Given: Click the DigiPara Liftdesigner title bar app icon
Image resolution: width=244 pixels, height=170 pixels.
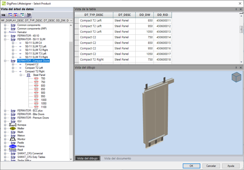Looking at the screenshot, I should [4, 3].
